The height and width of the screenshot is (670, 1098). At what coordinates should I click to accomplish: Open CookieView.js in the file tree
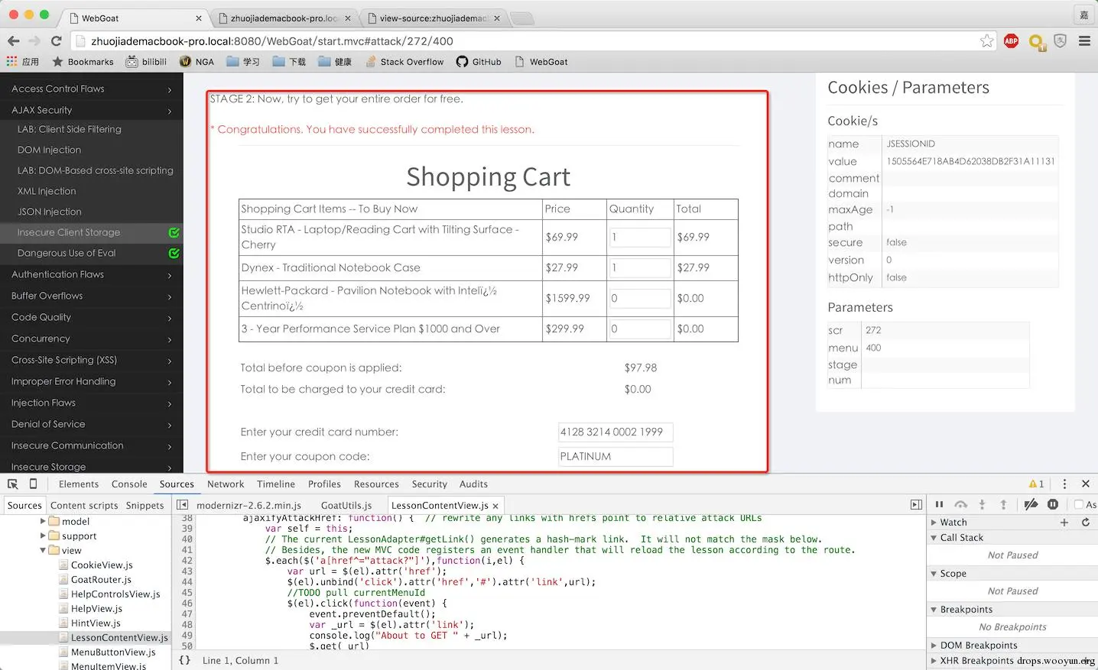(x=102, y=565)
